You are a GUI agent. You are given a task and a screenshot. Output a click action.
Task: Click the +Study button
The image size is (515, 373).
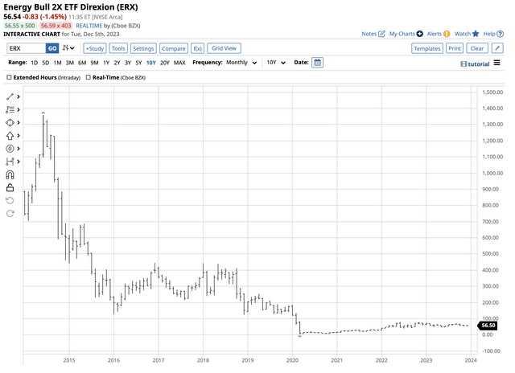coord(95,48)
